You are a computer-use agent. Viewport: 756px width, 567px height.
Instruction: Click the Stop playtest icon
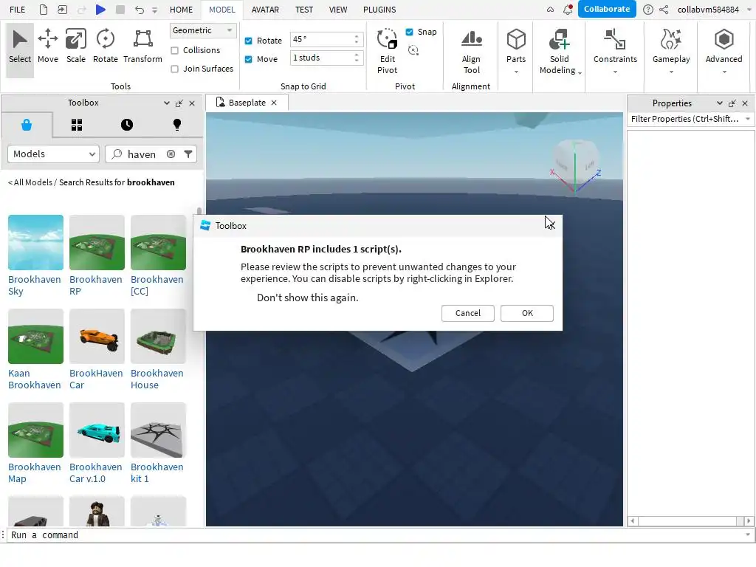tap(120, 9)
